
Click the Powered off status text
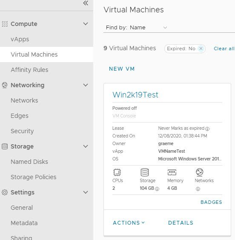[124, 108]
